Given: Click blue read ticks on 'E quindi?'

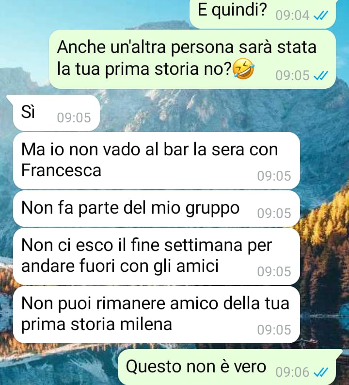Looking at the screenshot, I should pos(320,16).
